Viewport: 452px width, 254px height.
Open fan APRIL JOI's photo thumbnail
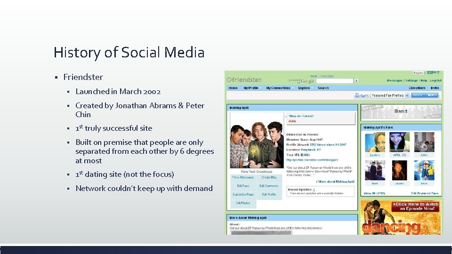coord(400,142)
